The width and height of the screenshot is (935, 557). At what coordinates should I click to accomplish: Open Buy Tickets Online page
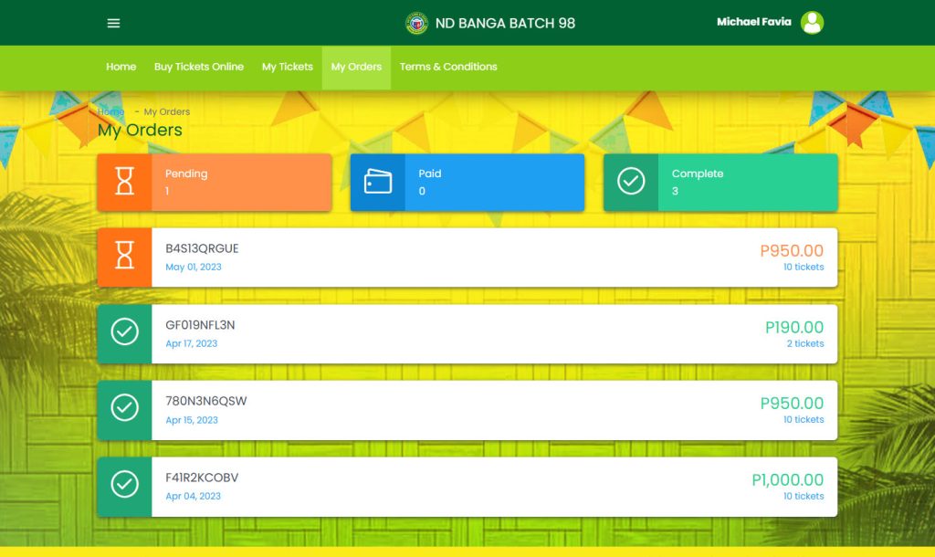(198, 67)
